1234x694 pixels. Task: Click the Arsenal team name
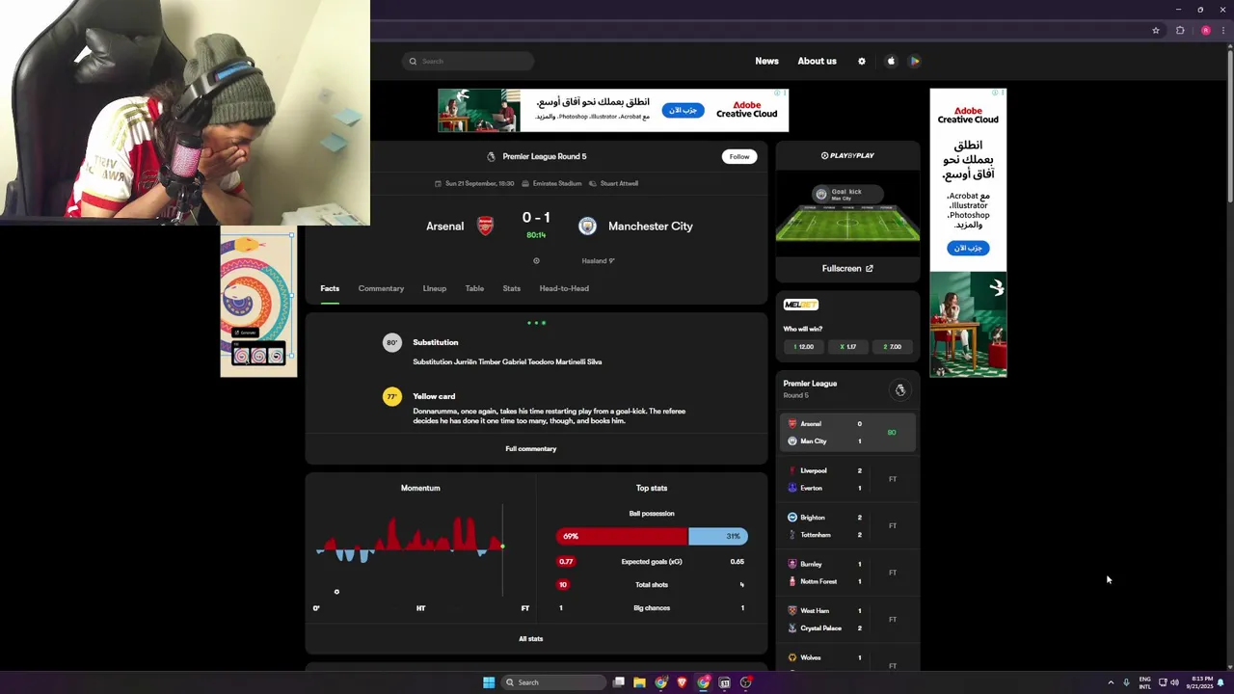tap(444, 226)
